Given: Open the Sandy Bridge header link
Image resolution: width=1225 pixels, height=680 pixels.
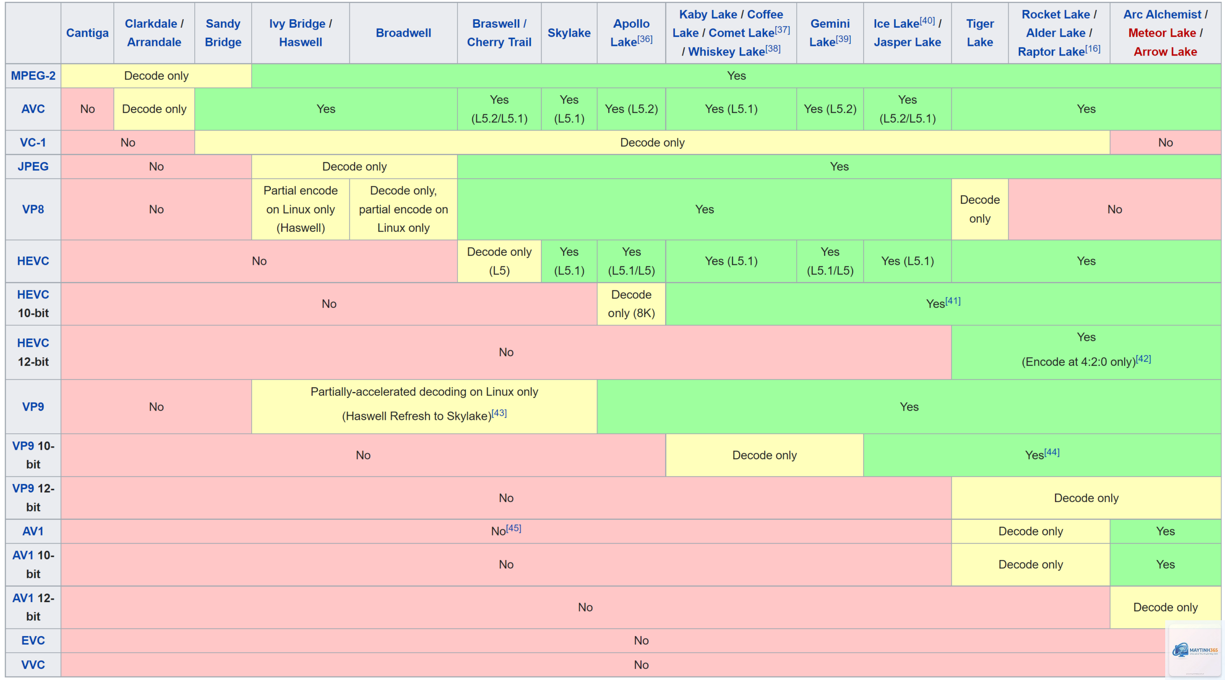Looking at the screenshot, I should click(223, 33).
